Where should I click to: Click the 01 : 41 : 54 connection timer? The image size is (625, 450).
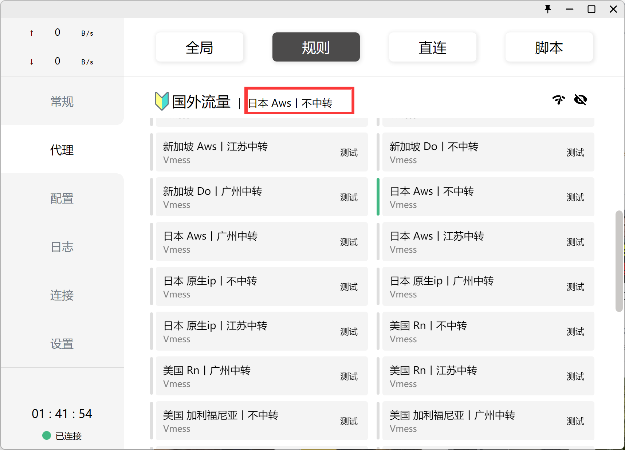[x=62, y=414]
